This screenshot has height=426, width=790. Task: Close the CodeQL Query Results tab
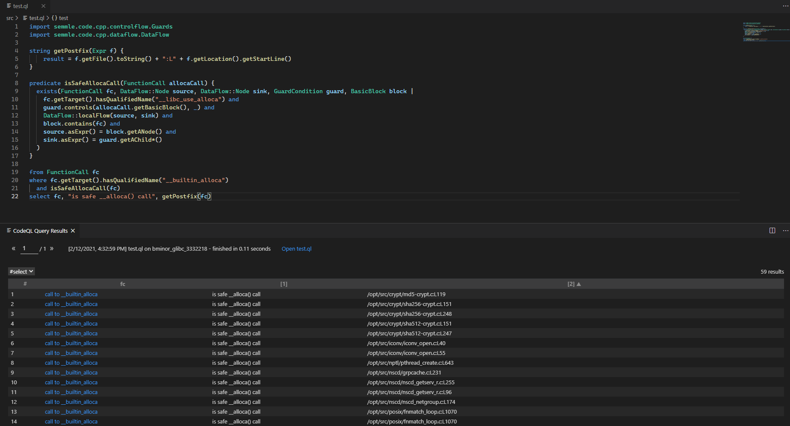coord(73,231)
